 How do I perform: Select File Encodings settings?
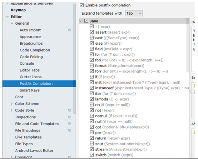tap(28, 130)
